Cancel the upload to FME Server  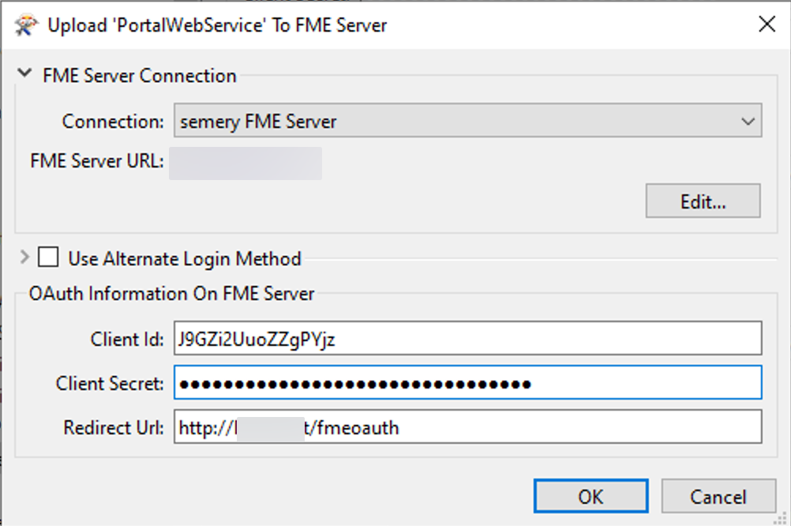pyautogui.click(x=718, y=496)
